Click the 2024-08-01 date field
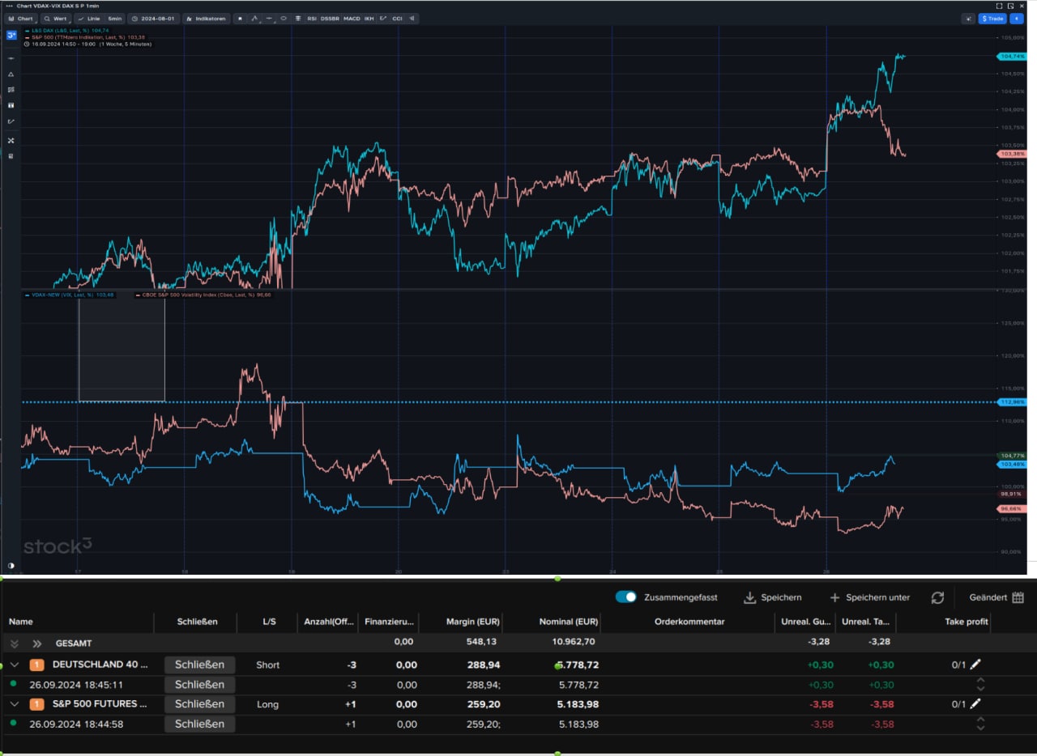The height and width of the screenshot is (756, 1037). [154, 18]
